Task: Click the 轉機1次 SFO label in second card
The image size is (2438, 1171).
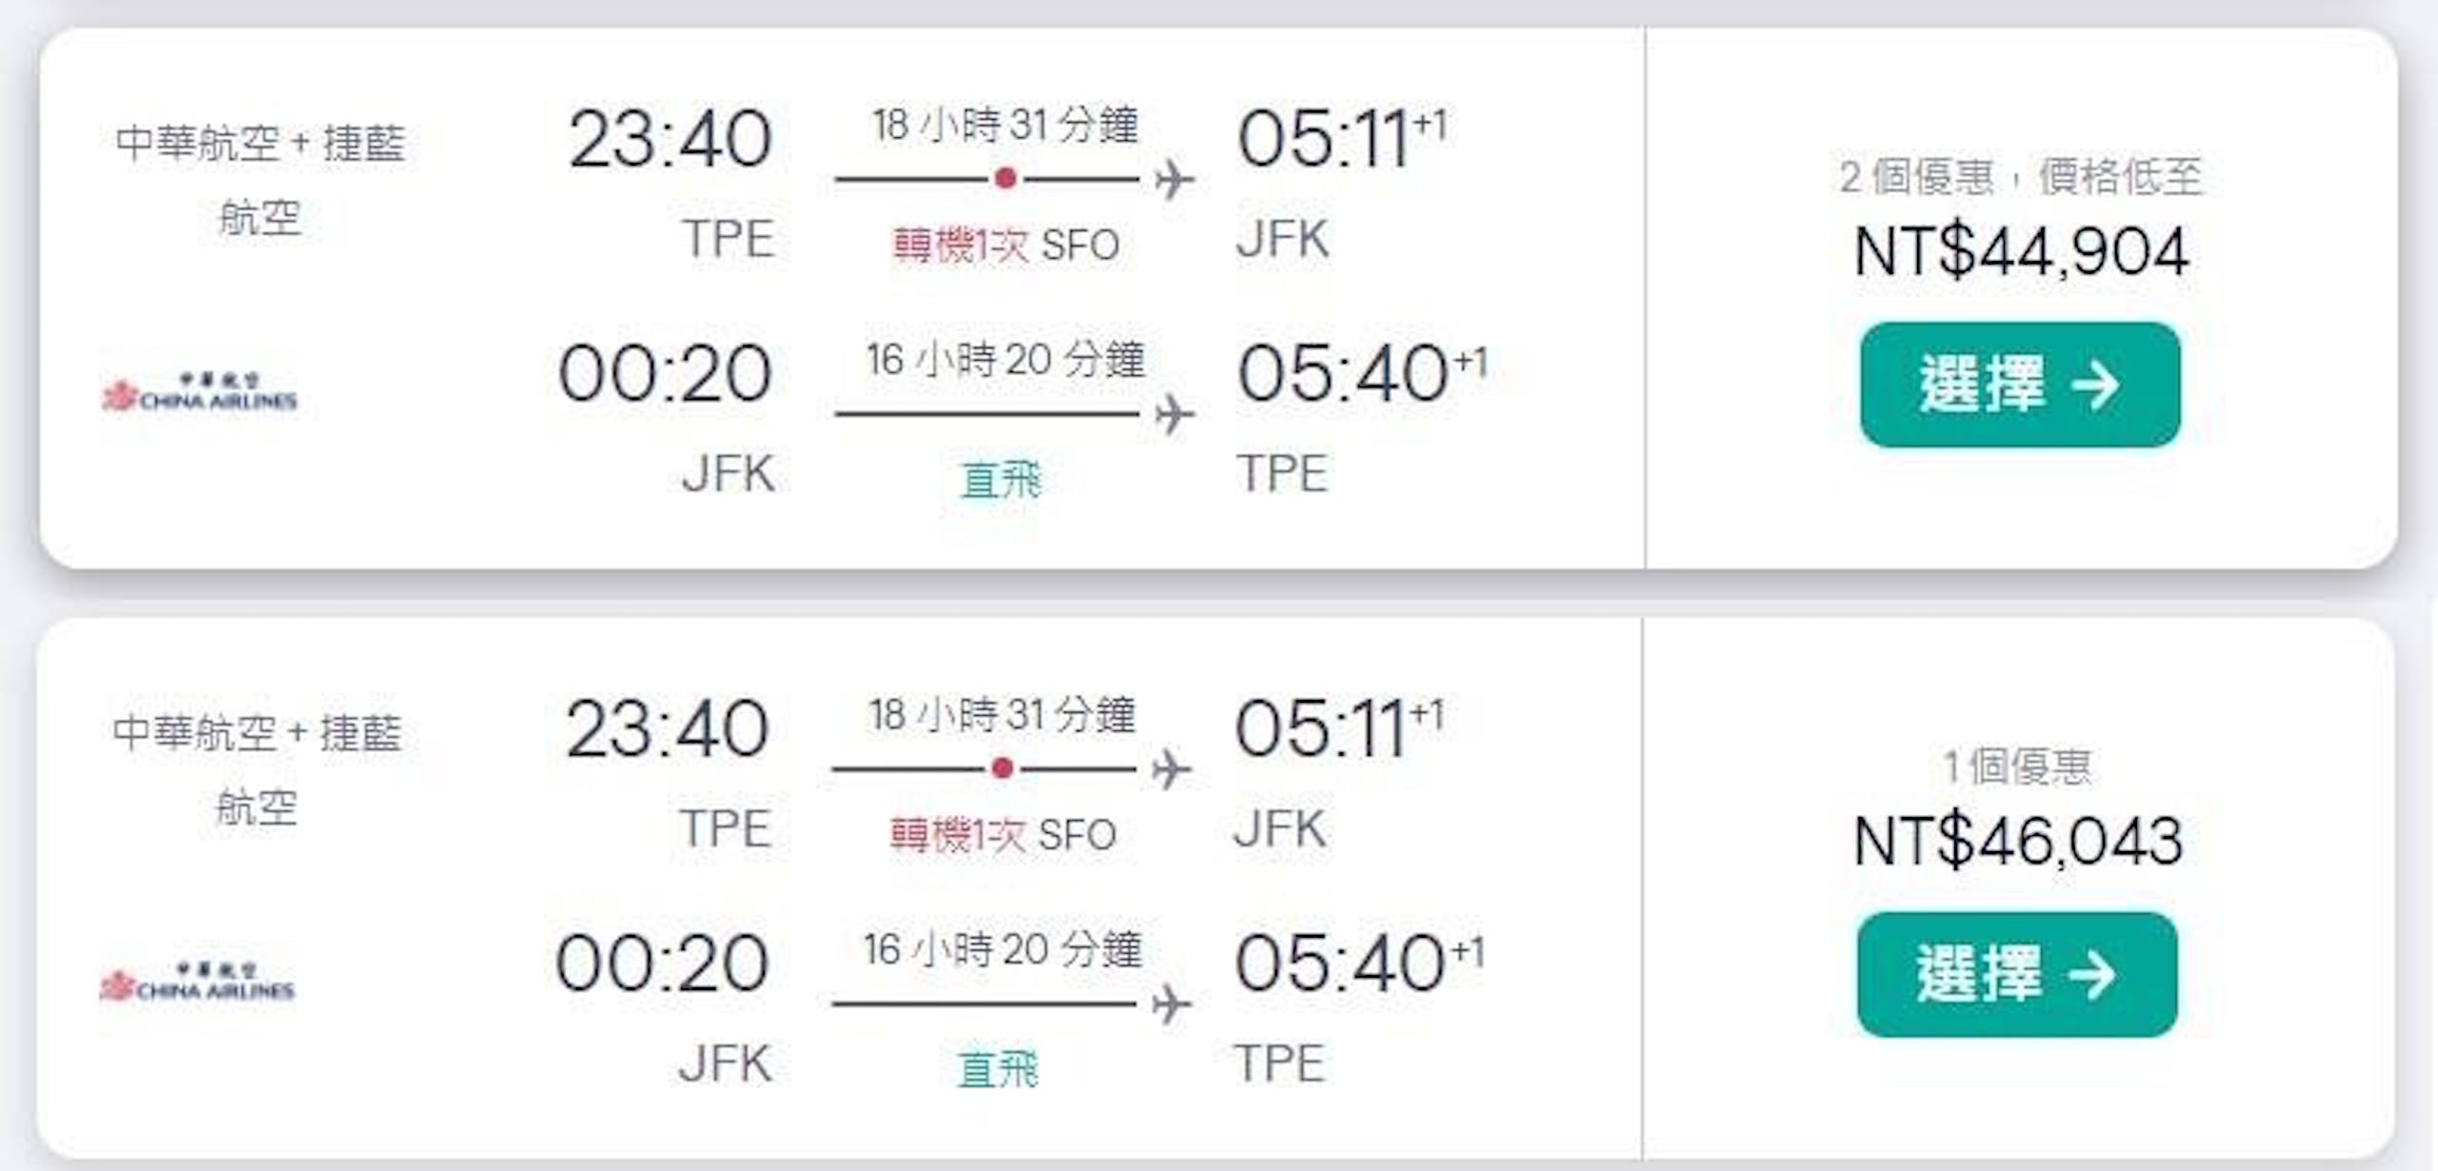Action: (x=1003, y=835)
